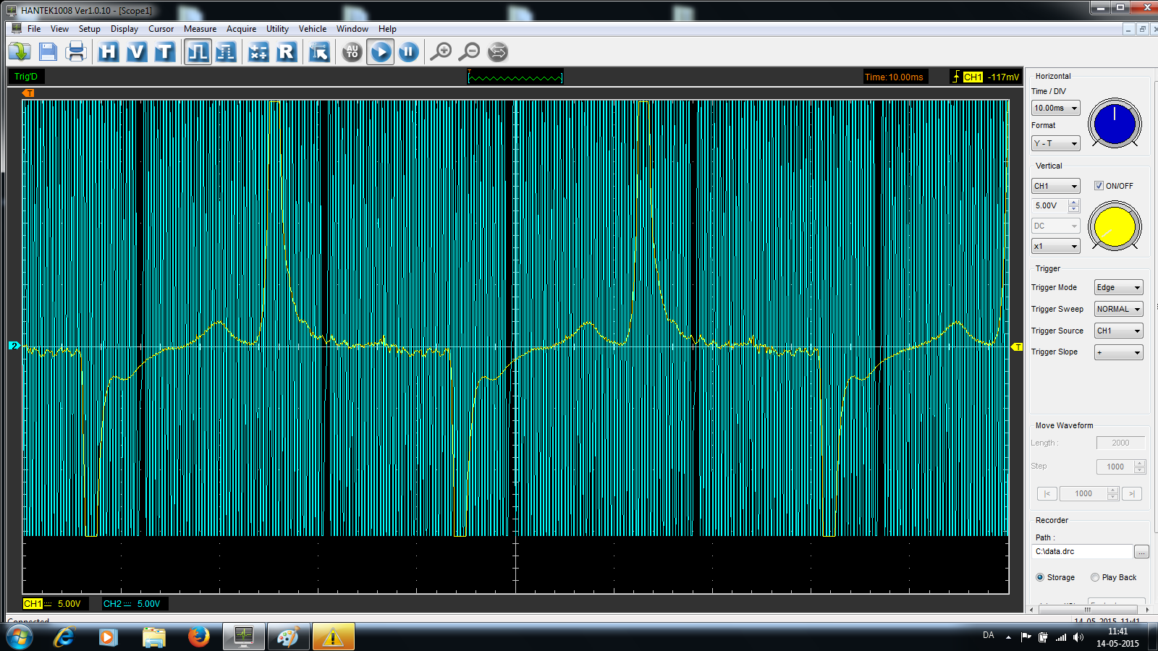
Task: Click the recorder path browse button
Action: pos(1141,552)
